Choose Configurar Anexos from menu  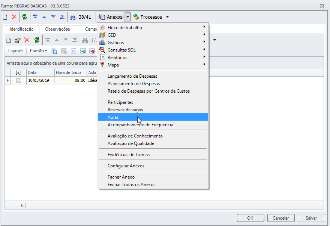(153, 166)
